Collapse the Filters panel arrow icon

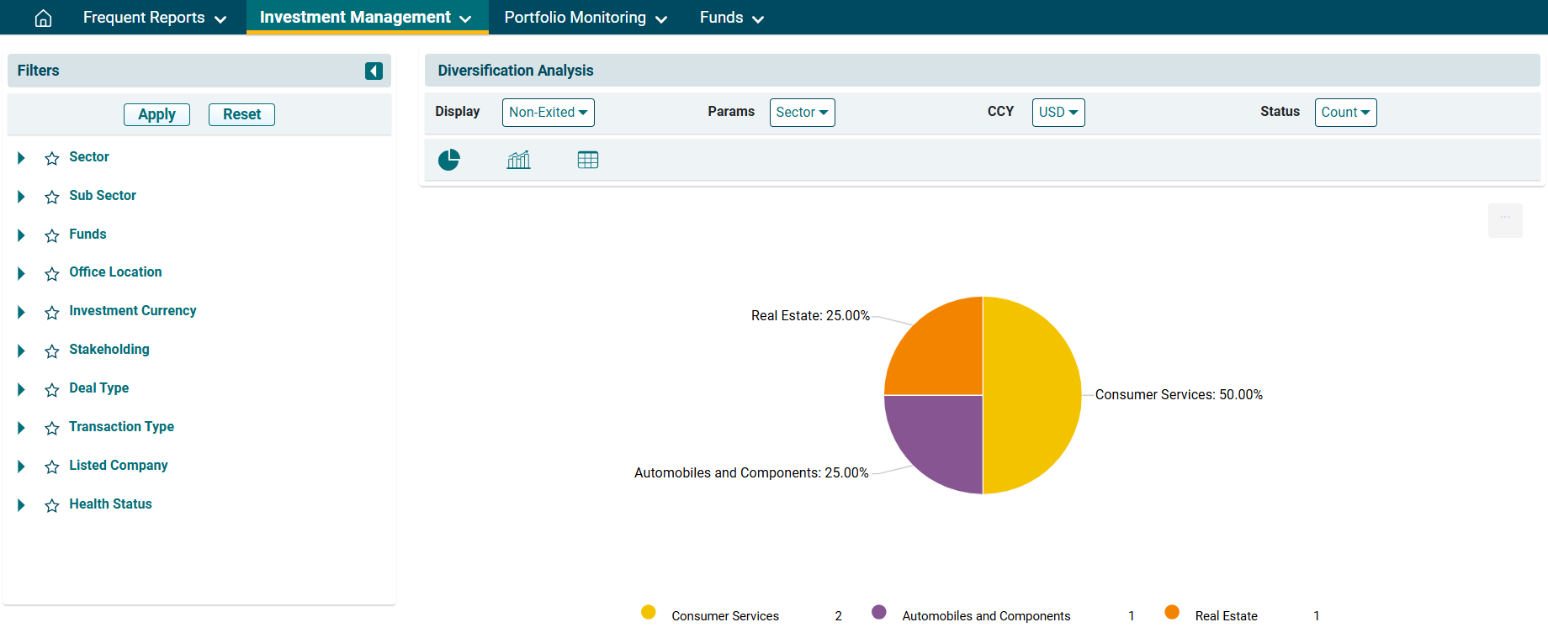(x=374, y=71)
